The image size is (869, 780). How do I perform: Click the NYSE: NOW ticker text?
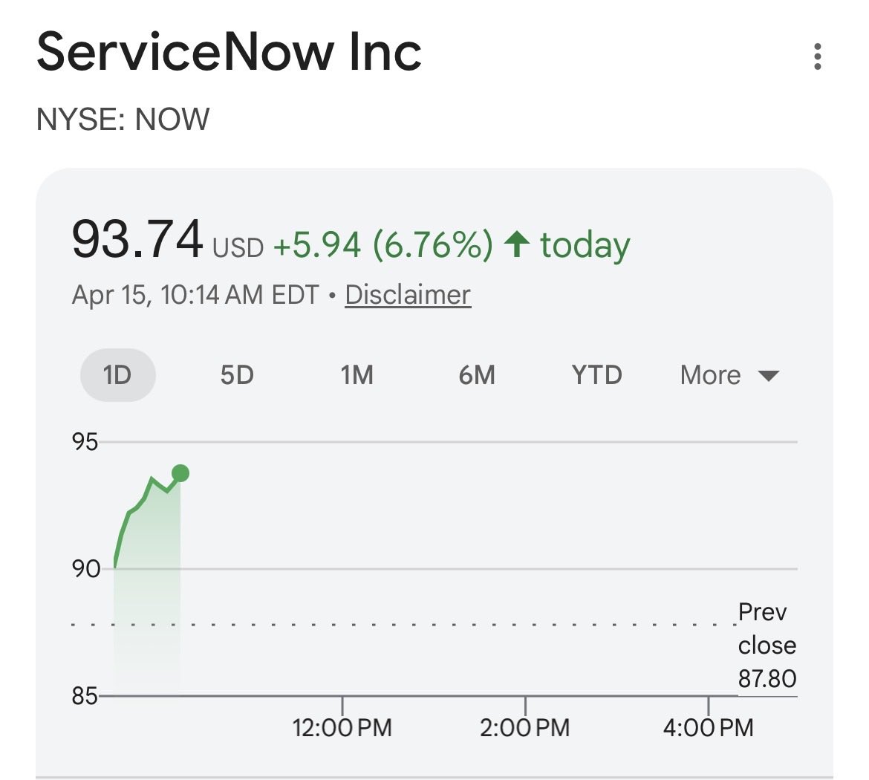click(123, 119)
